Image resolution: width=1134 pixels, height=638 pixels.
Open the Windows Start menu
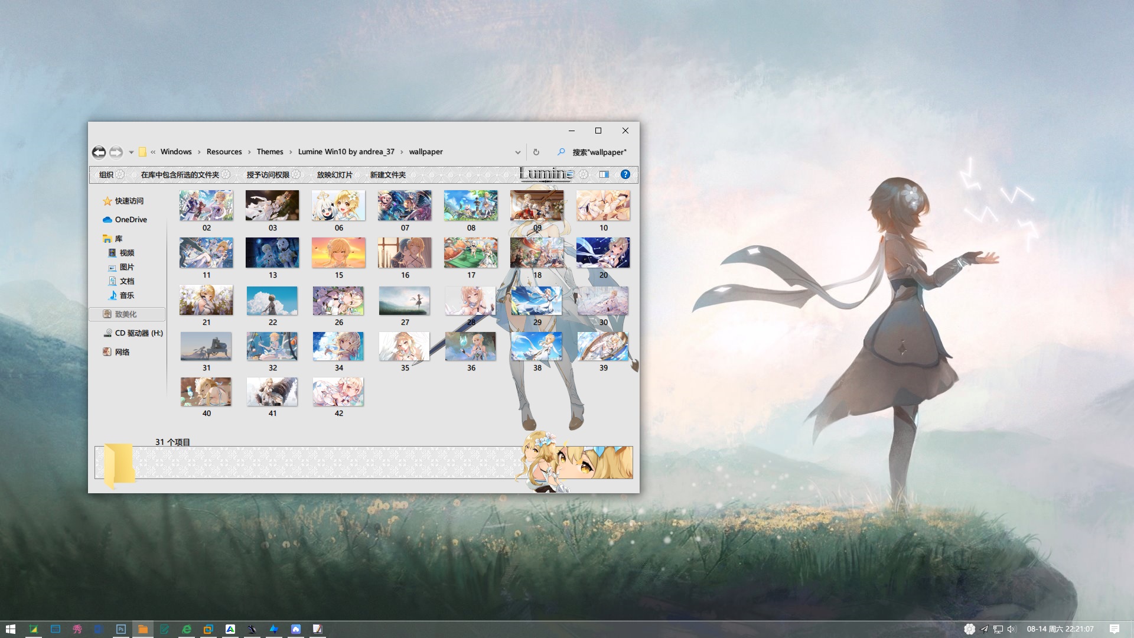point(11,629)
